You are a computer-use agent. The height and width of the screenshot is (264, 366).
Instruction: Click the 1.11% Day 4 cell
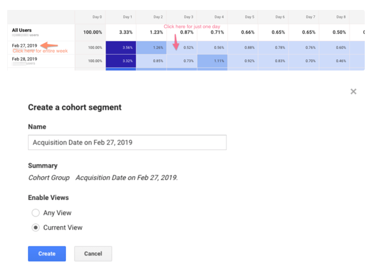point(212,61)
